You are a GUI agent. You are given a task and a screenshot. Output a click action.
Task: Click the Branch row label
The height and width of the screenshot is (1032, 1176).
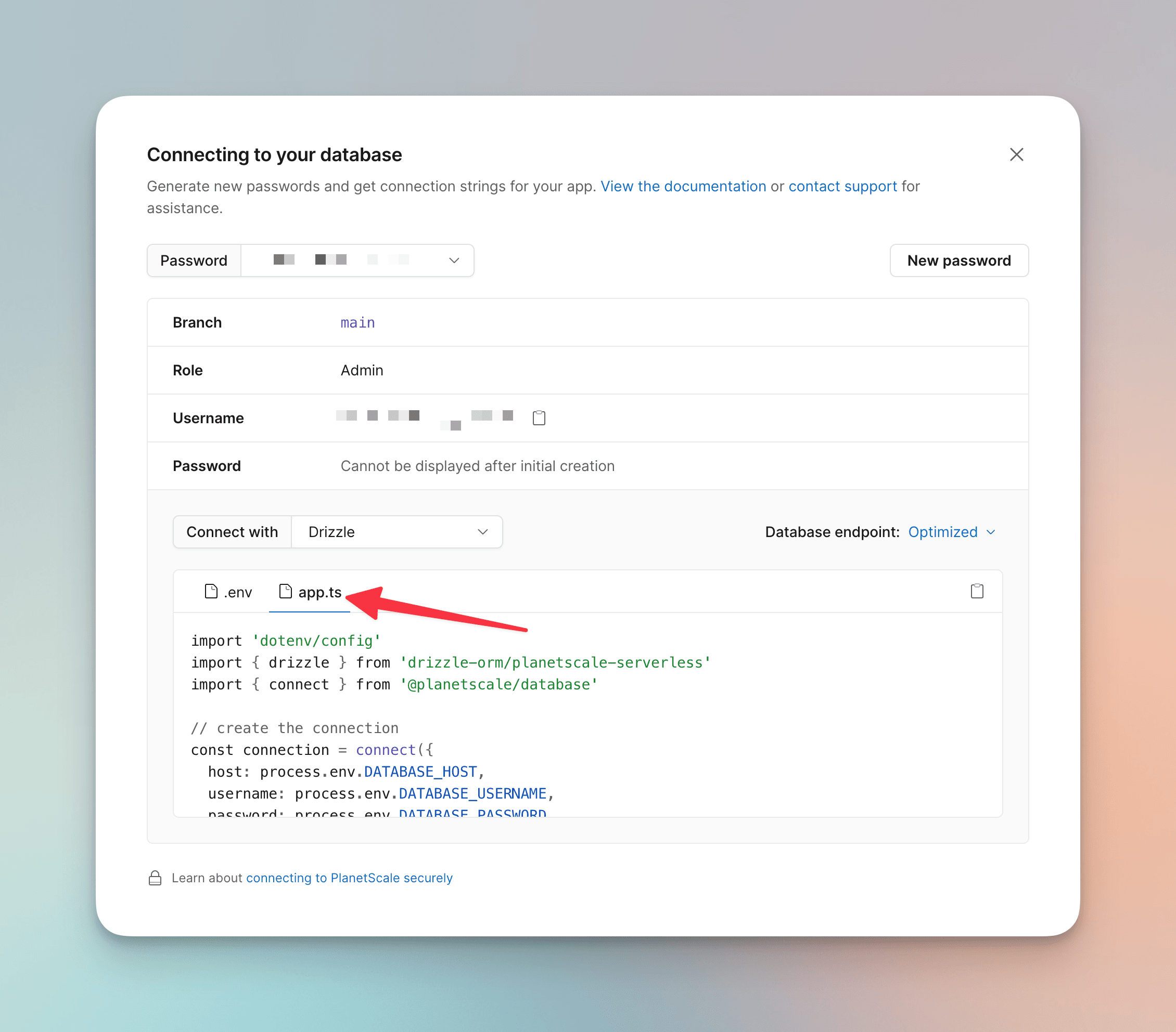(x=197, y=322)
